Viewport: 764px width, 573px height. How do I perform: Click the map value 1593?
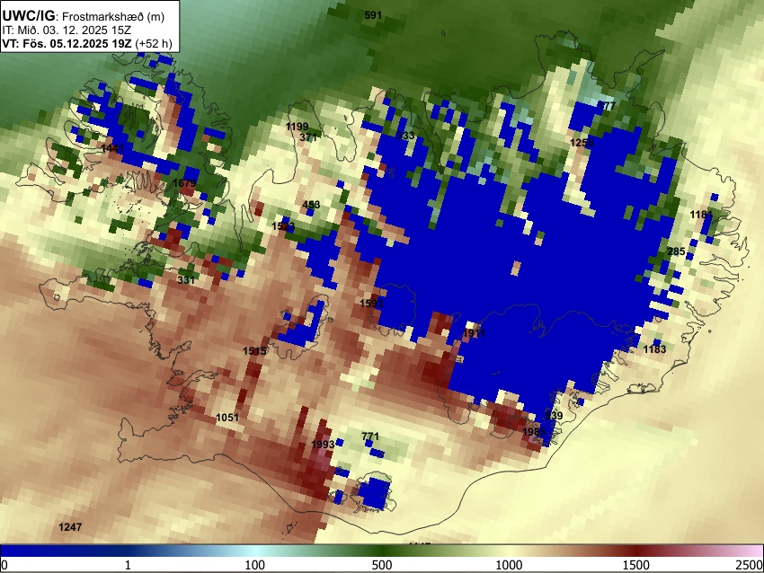point(371,304)
